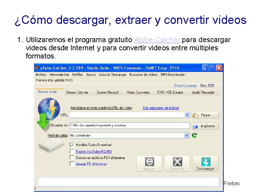Open the Archivo menu
The height and width of the screenshot is (196, 262).
point(41,74)
